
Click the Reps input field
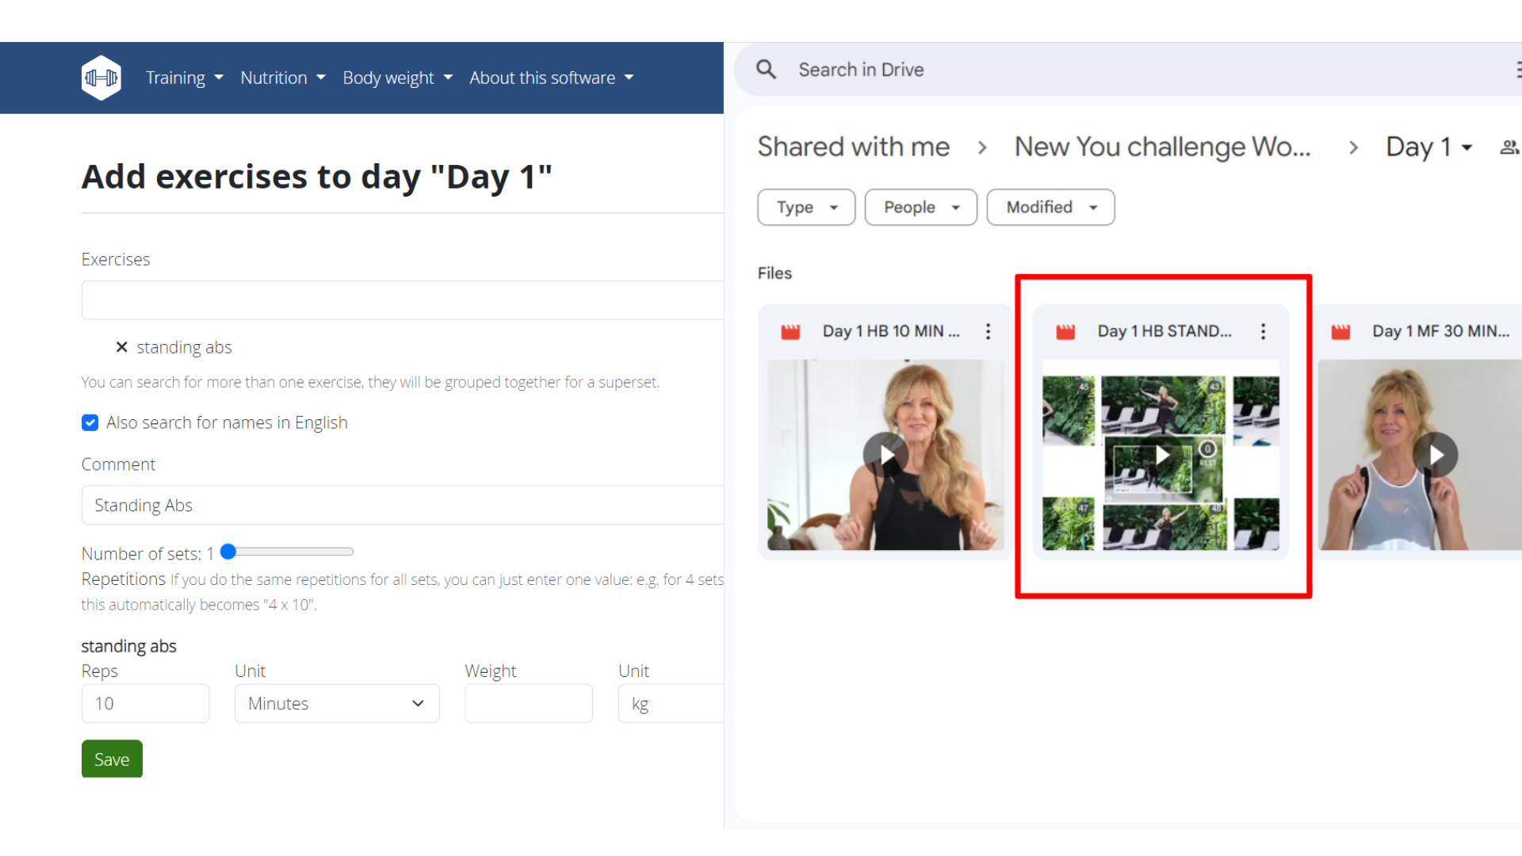tap(145, 704)
